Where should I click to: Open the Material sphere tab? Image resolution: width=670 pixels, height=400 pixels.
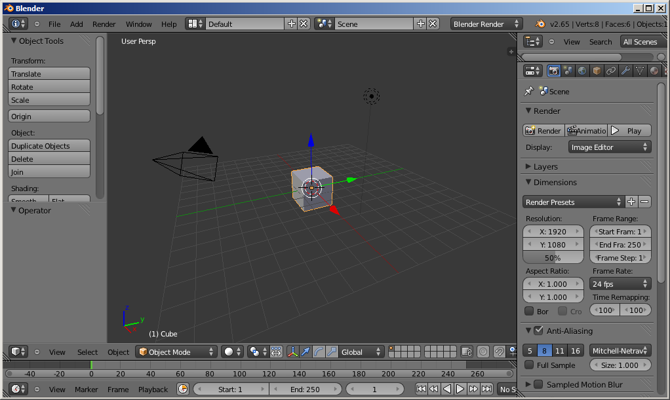654,71
